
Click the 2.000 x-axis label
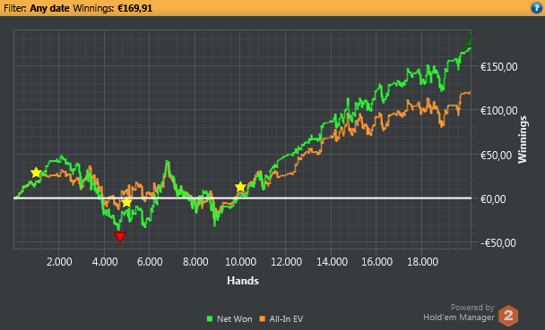[59, 261]
